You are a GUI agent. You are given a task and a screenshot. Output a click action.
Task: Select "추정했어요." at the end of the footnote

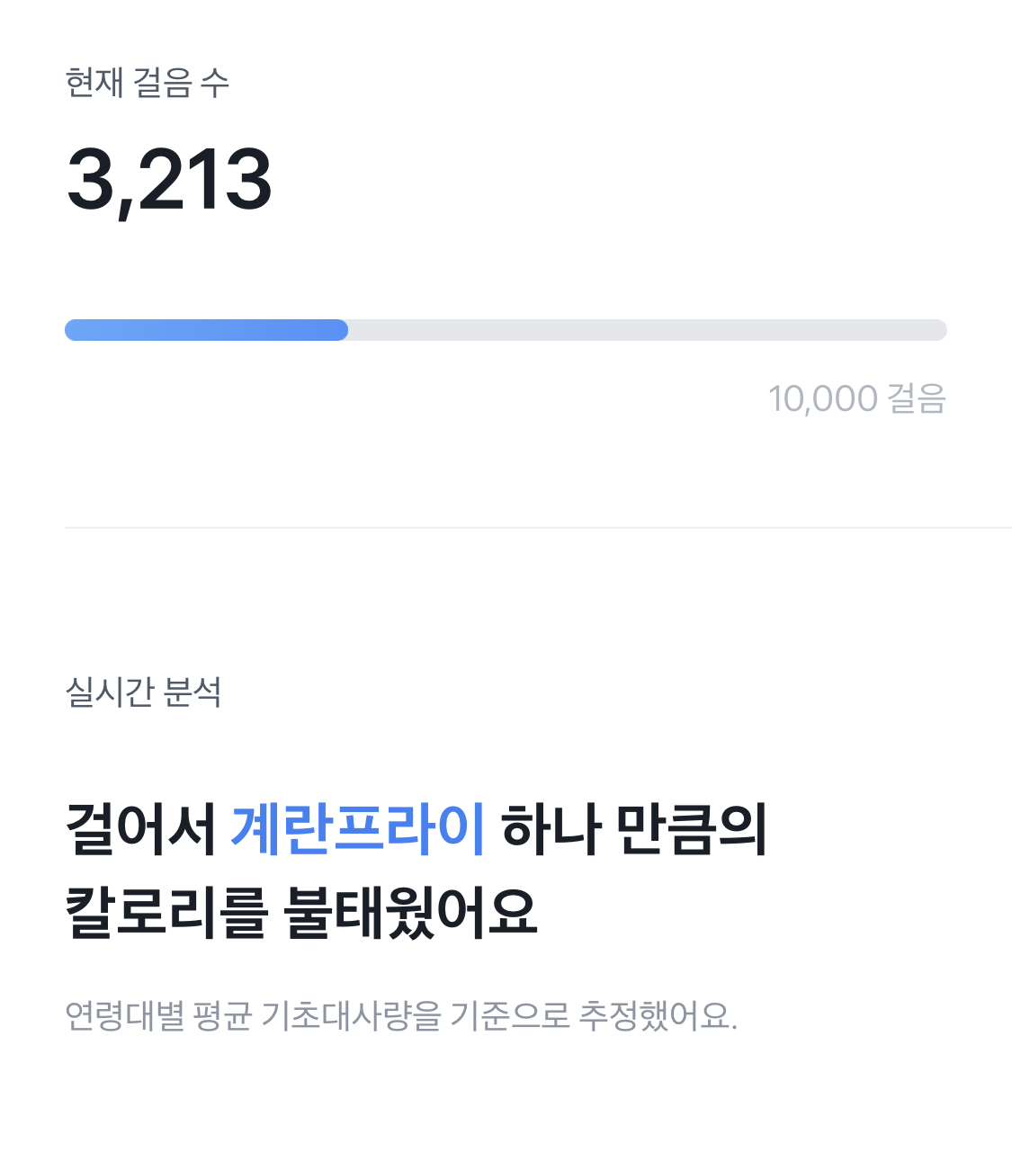658,1016
